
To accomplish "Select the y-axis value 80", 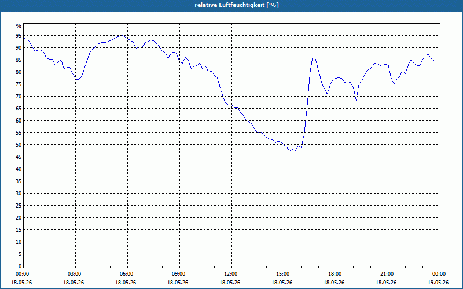I will click(19, 72).
